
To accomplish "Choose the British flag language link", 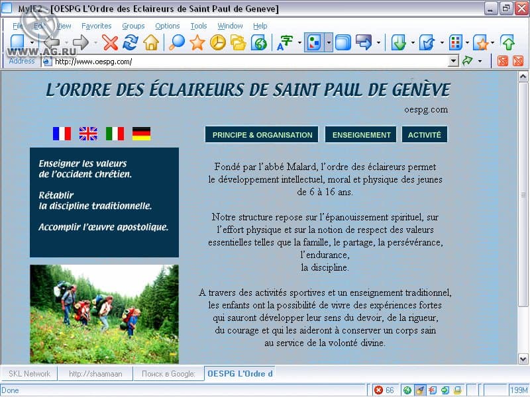I will coord(88,134).
